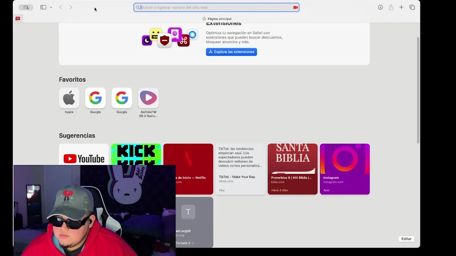
Task: Click the Editar button
Action: click(406, 239)
